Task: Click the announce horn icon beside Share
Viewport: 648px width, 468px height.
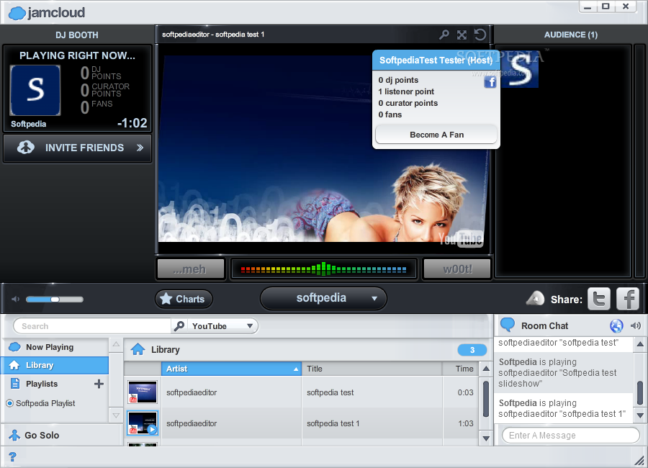Action: (535, 299)
